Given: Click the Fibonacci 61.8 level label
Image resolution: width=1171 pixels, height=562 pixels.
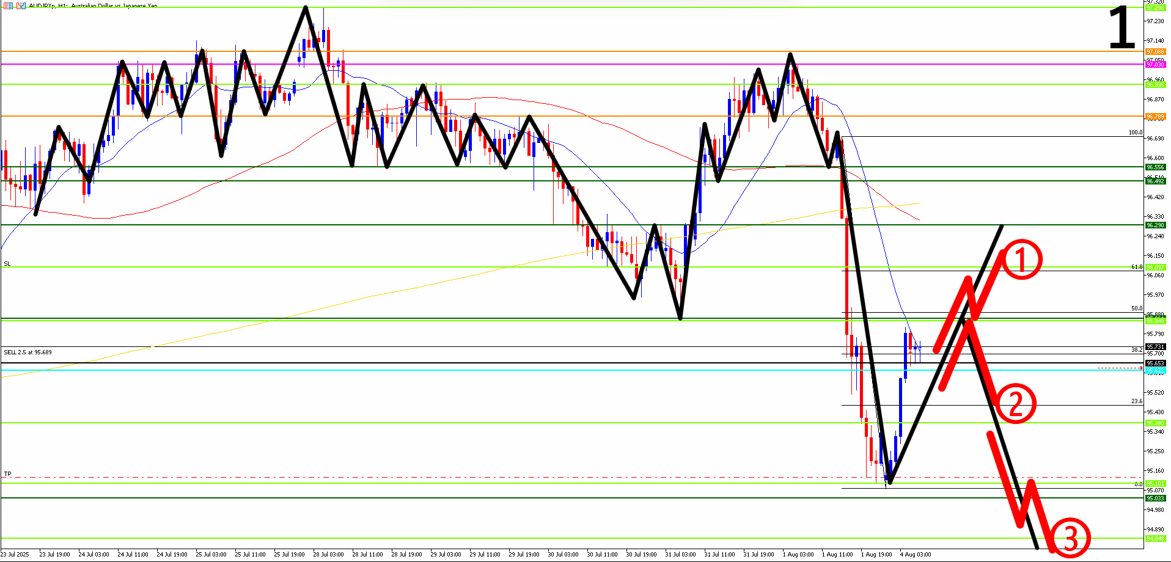Looking at the screenshot, I should (x=1136, y=267).
